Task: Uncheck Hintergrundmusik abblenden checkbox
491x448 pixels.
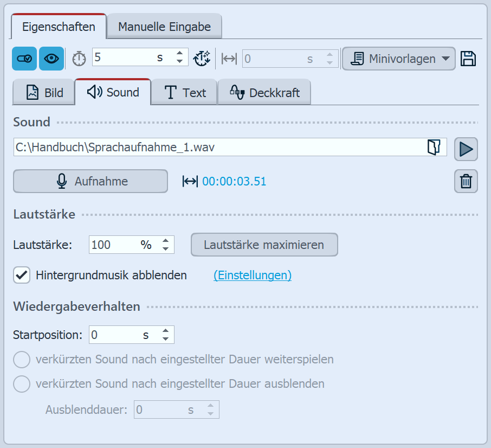Action: (x=22, y=275)
